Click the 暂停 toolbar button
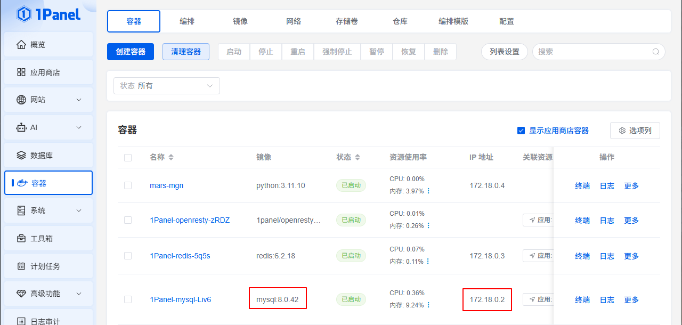The height and width of the screenshot is (325, 682). click(377, 52)
